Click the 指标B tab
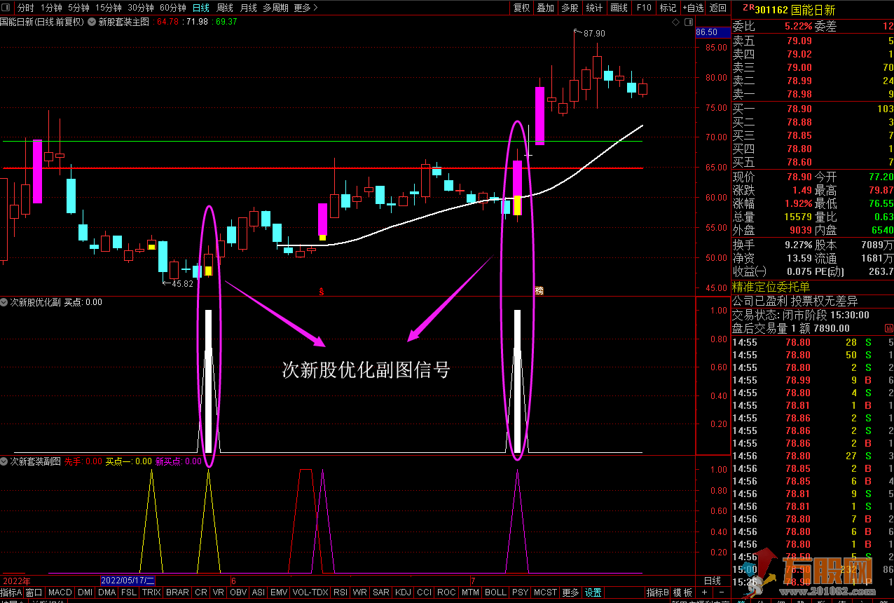The height and width of the screenshot is (603, 894). click(x=657, y=592)
